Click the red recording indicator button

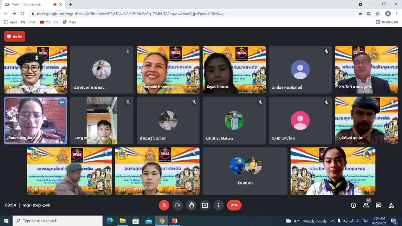tap(15, 36)
